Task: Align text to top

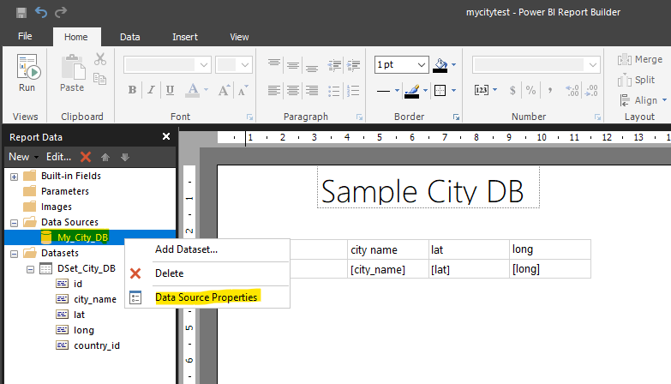Action: coord(274,64)
